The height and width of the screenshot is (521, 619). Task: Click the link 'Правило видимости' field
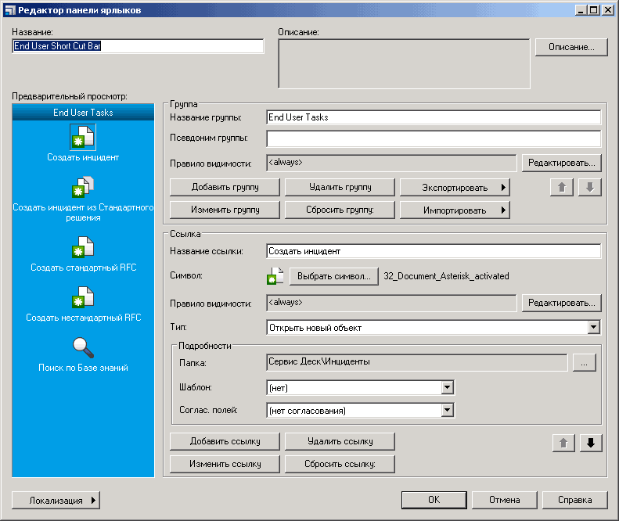click(391, 303)
